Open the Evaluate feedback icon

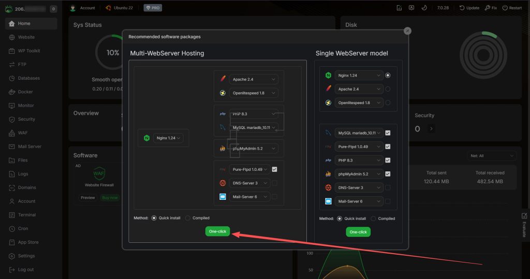click(x=524, y=216)
